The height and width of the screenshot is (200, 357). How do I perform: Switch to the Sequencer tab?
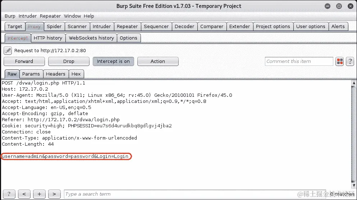pyautogui.click(x=156, y=26)
